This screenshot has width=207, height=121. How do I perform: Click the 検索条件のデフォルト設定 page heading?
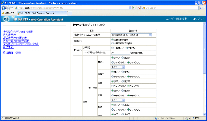(x=89, y=25)
